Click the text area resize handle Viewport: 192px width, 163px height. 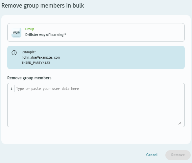click(x=180, y=123)
